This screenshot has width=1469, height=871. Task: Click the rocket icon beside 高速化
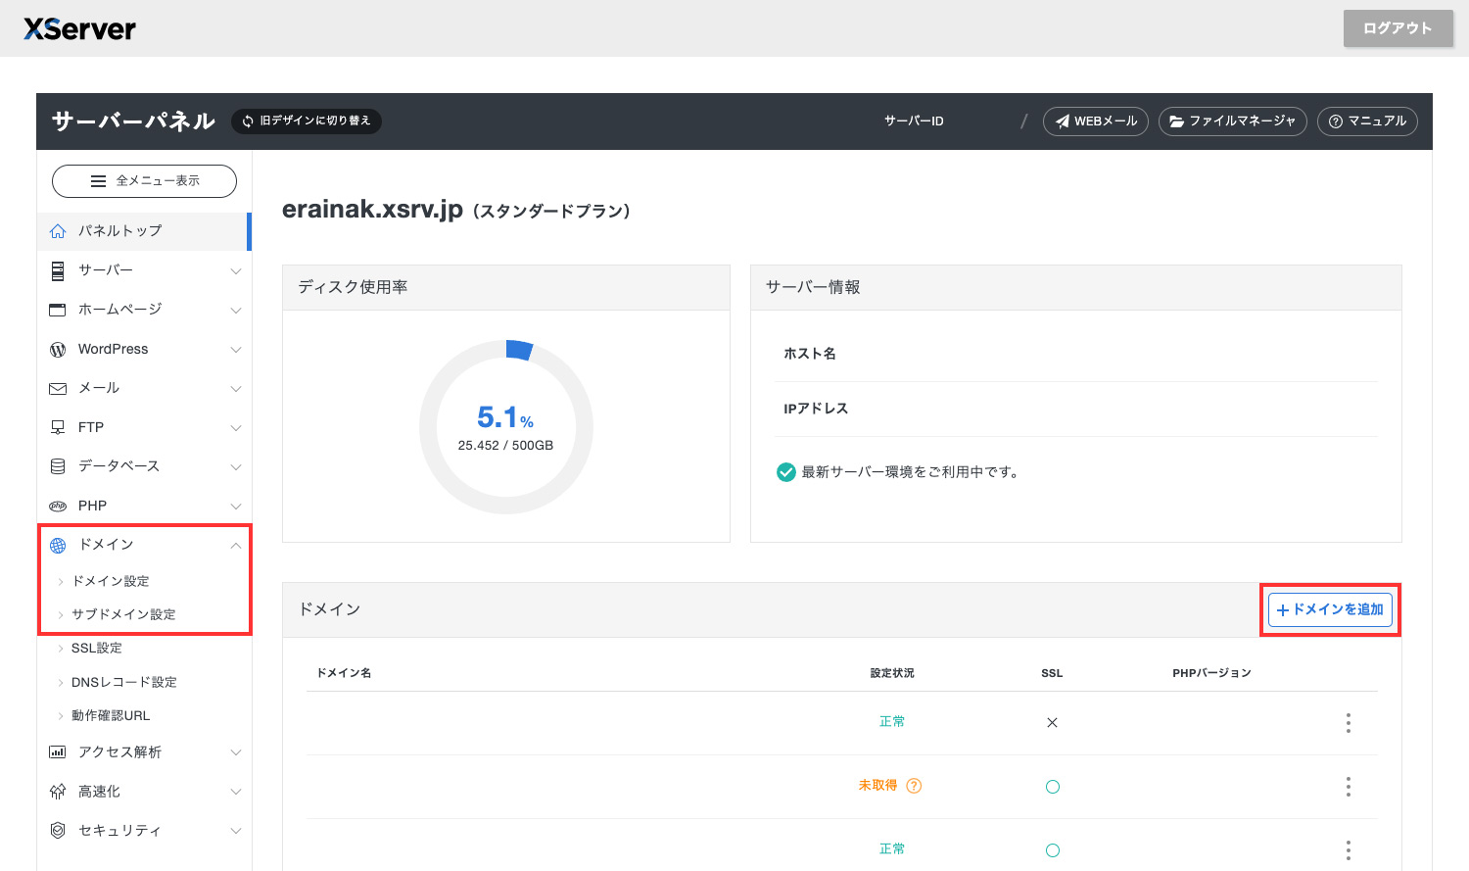coord(58,792)
